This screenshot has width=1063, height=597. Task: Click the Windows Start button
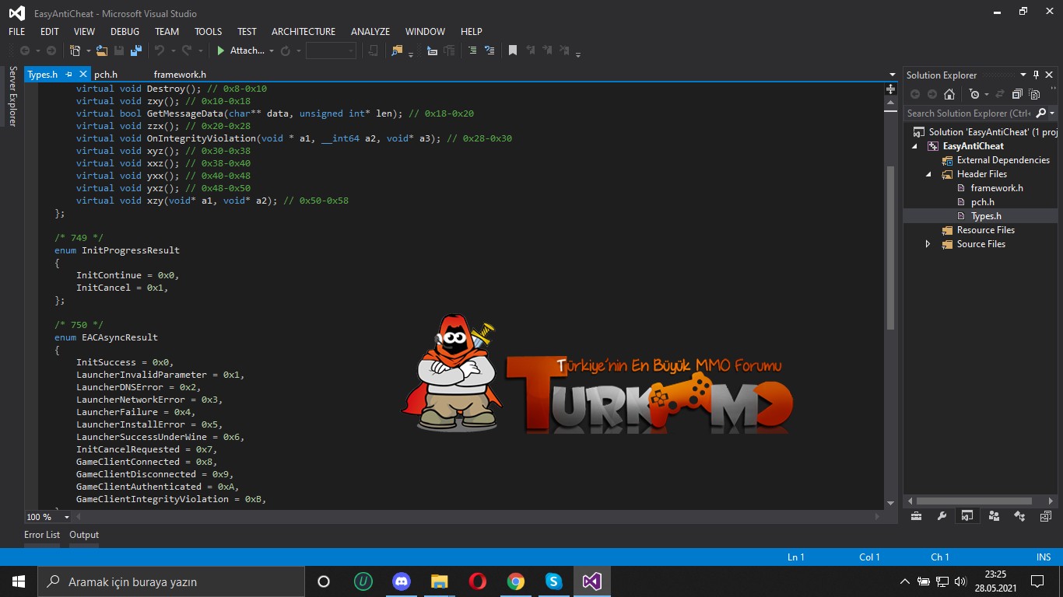tap(19, 581)
